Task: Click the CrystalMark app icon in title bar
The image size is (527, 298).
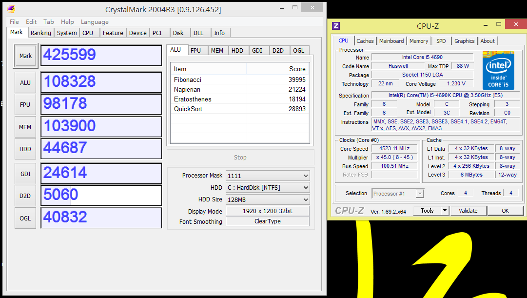Action: click(x=11, y=9)
